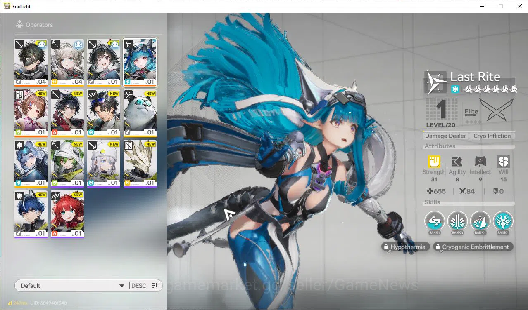
Task: Select the white dragon-headed operator card
Action: [x=140, y=164]
